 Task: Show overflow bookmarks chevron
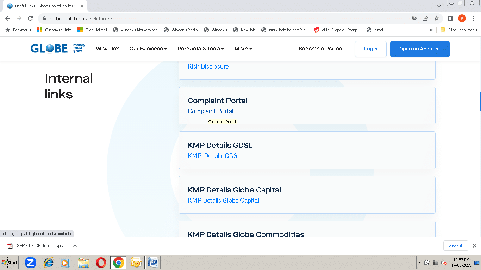tap(431, 30)
